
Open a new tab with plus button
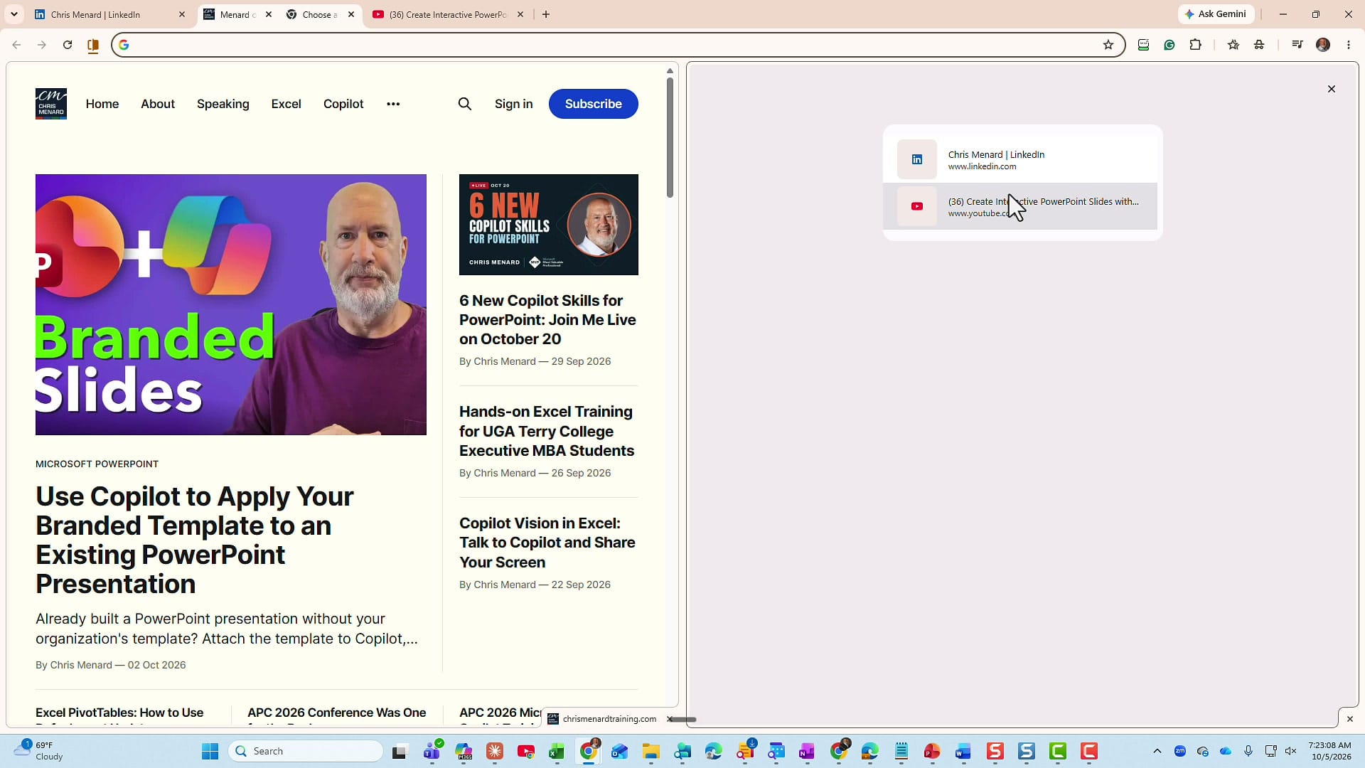[x=546, y=14]
